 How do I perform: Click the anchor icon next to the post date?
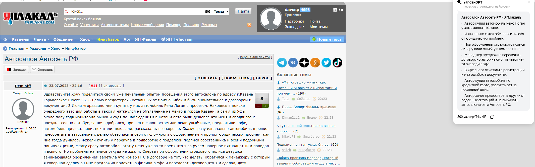(46, 86)
